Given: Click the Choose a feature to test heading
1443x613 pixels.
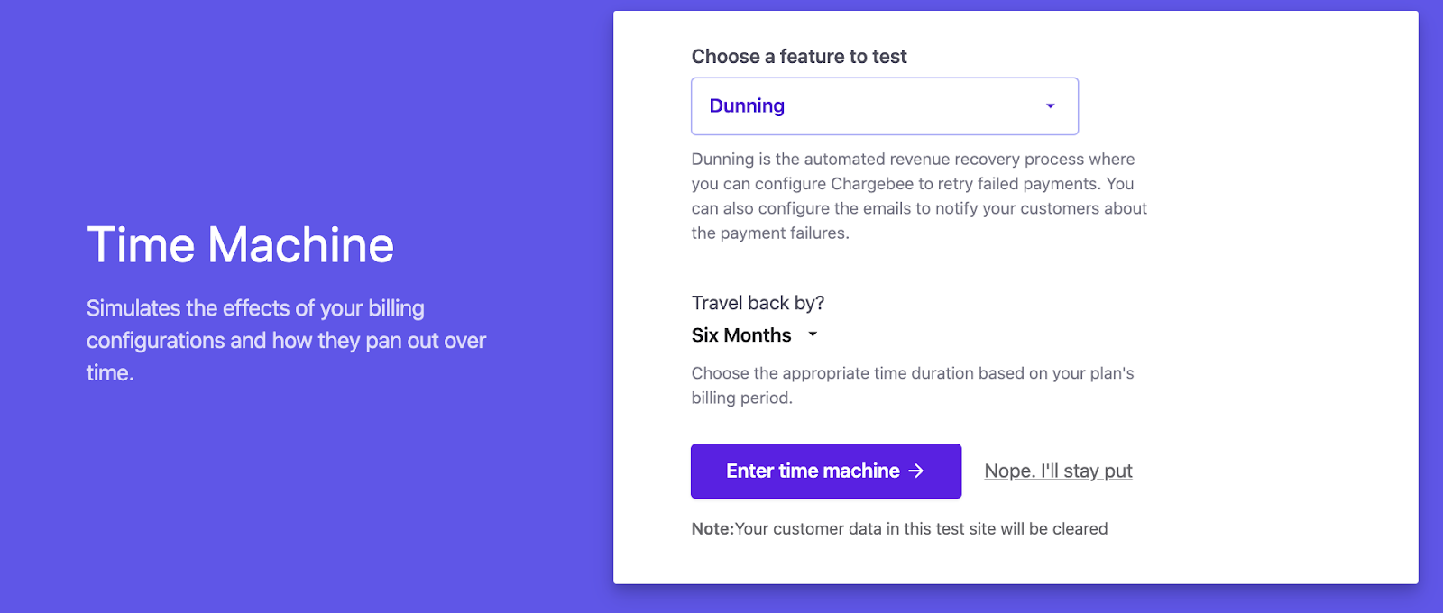Looking at the screenshot, I should pos(798,56).
